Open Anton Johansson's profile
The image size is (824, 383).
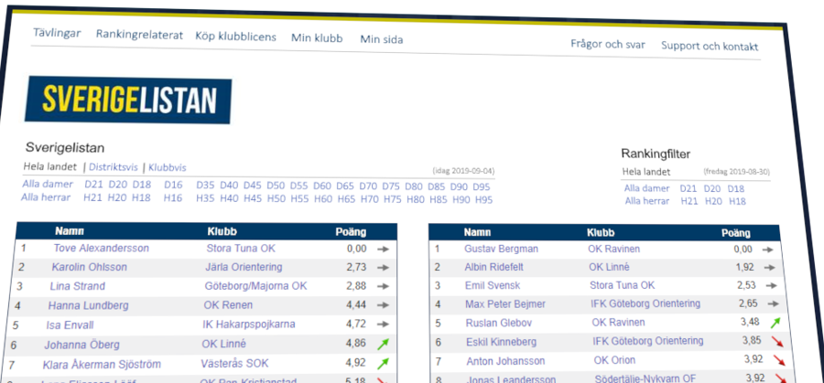[x=505, y=361]
